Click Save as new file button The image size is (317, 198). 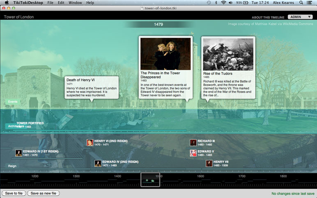[44, 193]
